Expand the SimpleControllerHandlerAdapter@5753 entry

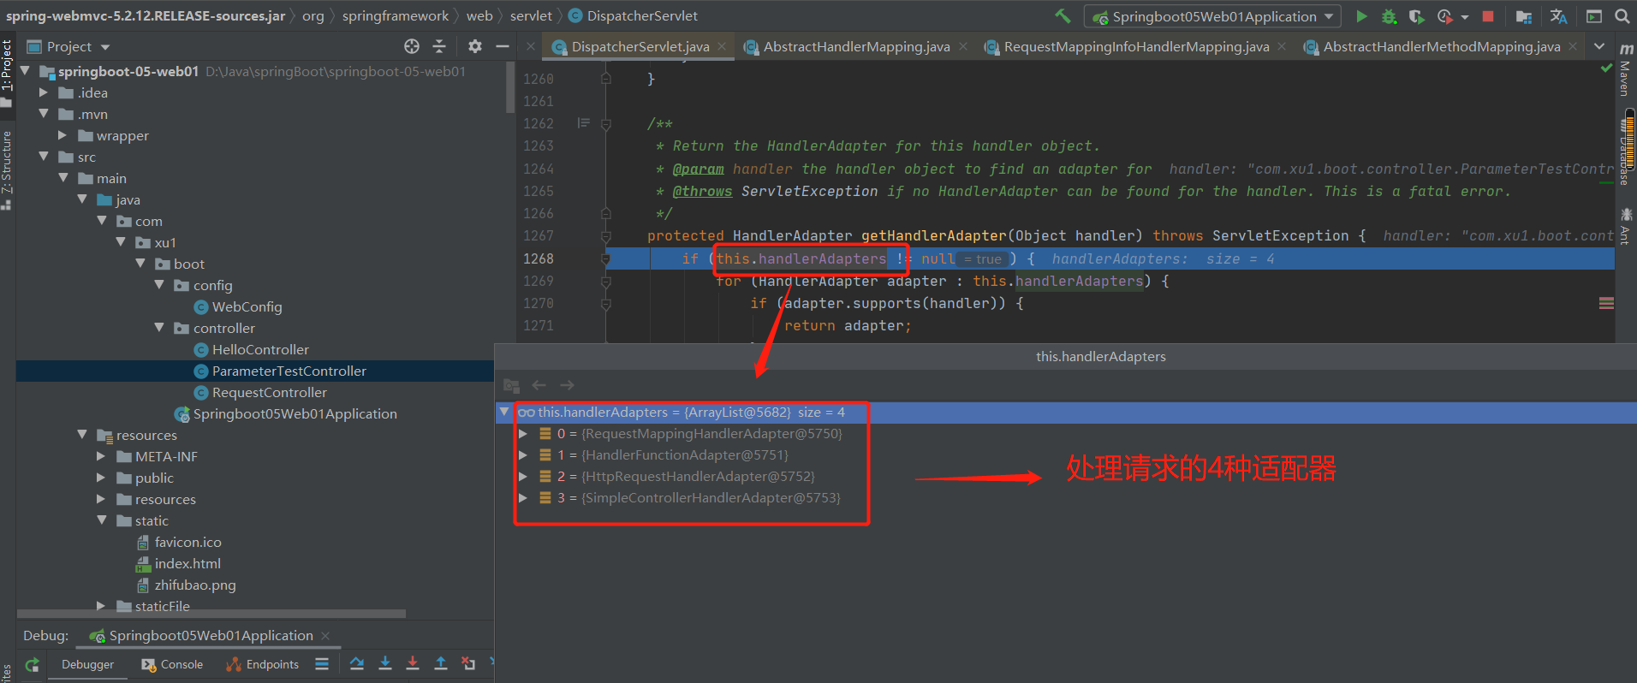522,497
